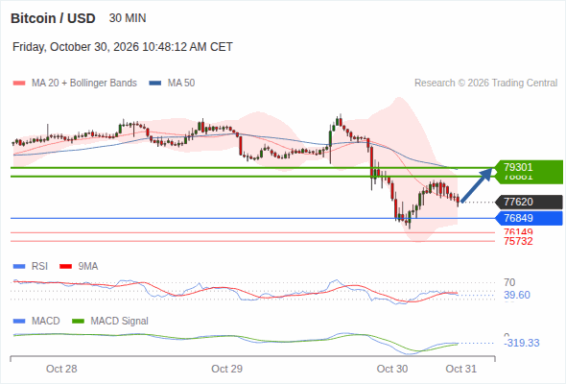Click the Oct 28 date axis label
This screenshot has width=566, height=384.
pos(61,369)
